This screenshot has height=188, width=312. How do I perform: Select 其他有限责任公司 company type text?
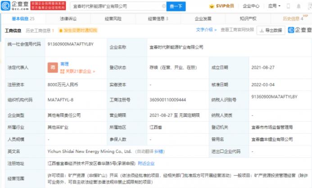[64, 115]
